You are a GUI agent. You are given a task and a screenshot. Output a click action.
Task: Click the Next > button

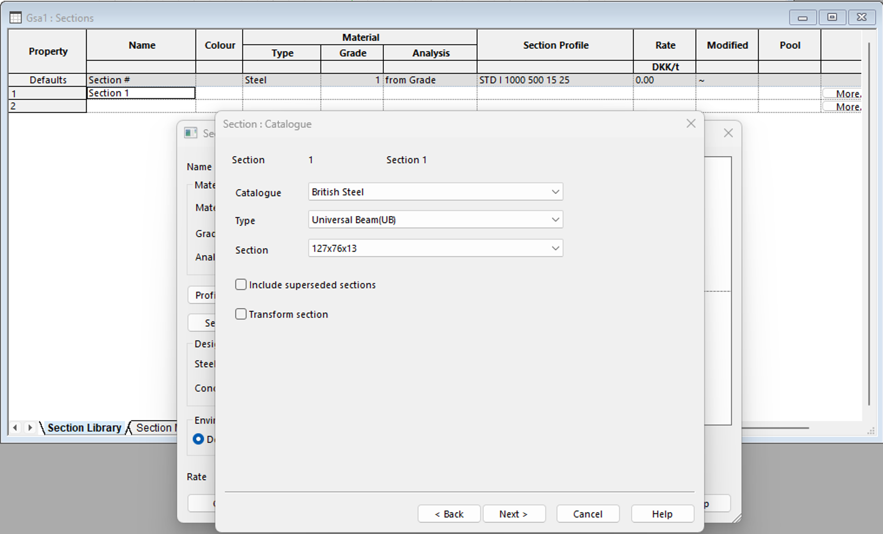pyautogui.click(x=513, y=514)
